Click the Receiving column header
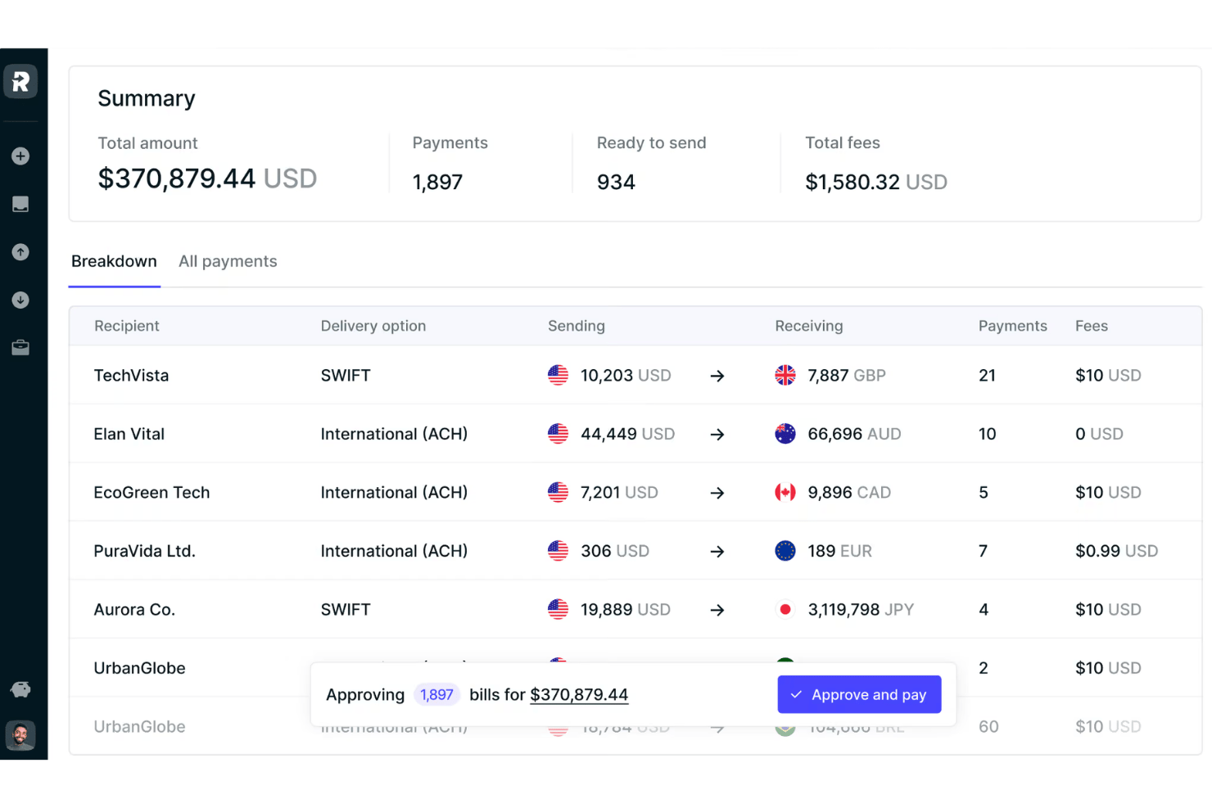The height and width of the screenshot is (808, 1212). [x=809, y=326]
